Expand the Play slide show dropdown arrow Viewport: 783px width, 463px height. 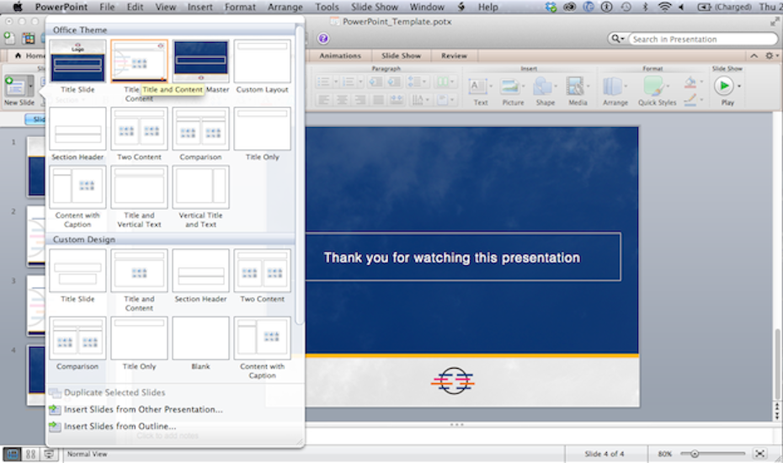click(x=739, y=86)
